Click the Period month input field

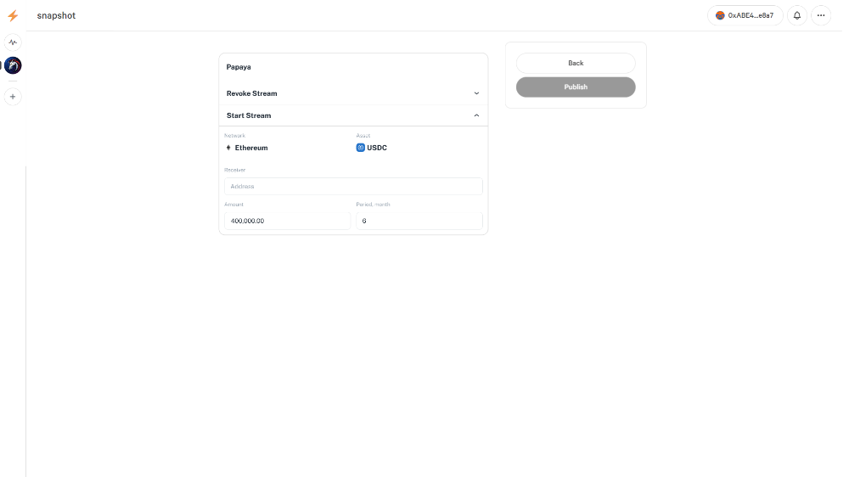coord(419,221)
